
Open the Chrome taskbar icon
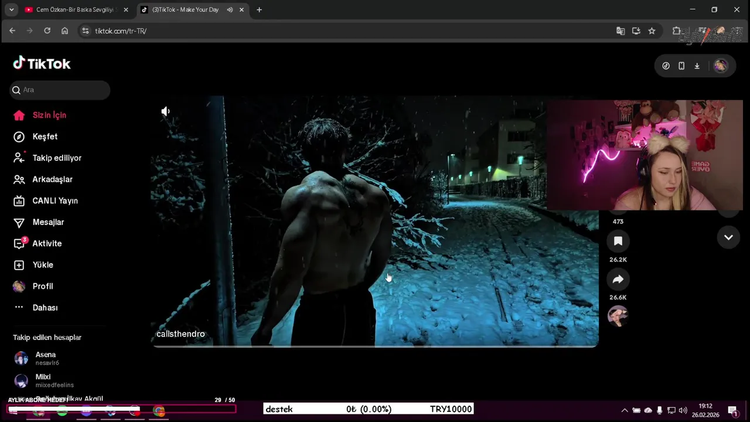click(x=159, y=411)
